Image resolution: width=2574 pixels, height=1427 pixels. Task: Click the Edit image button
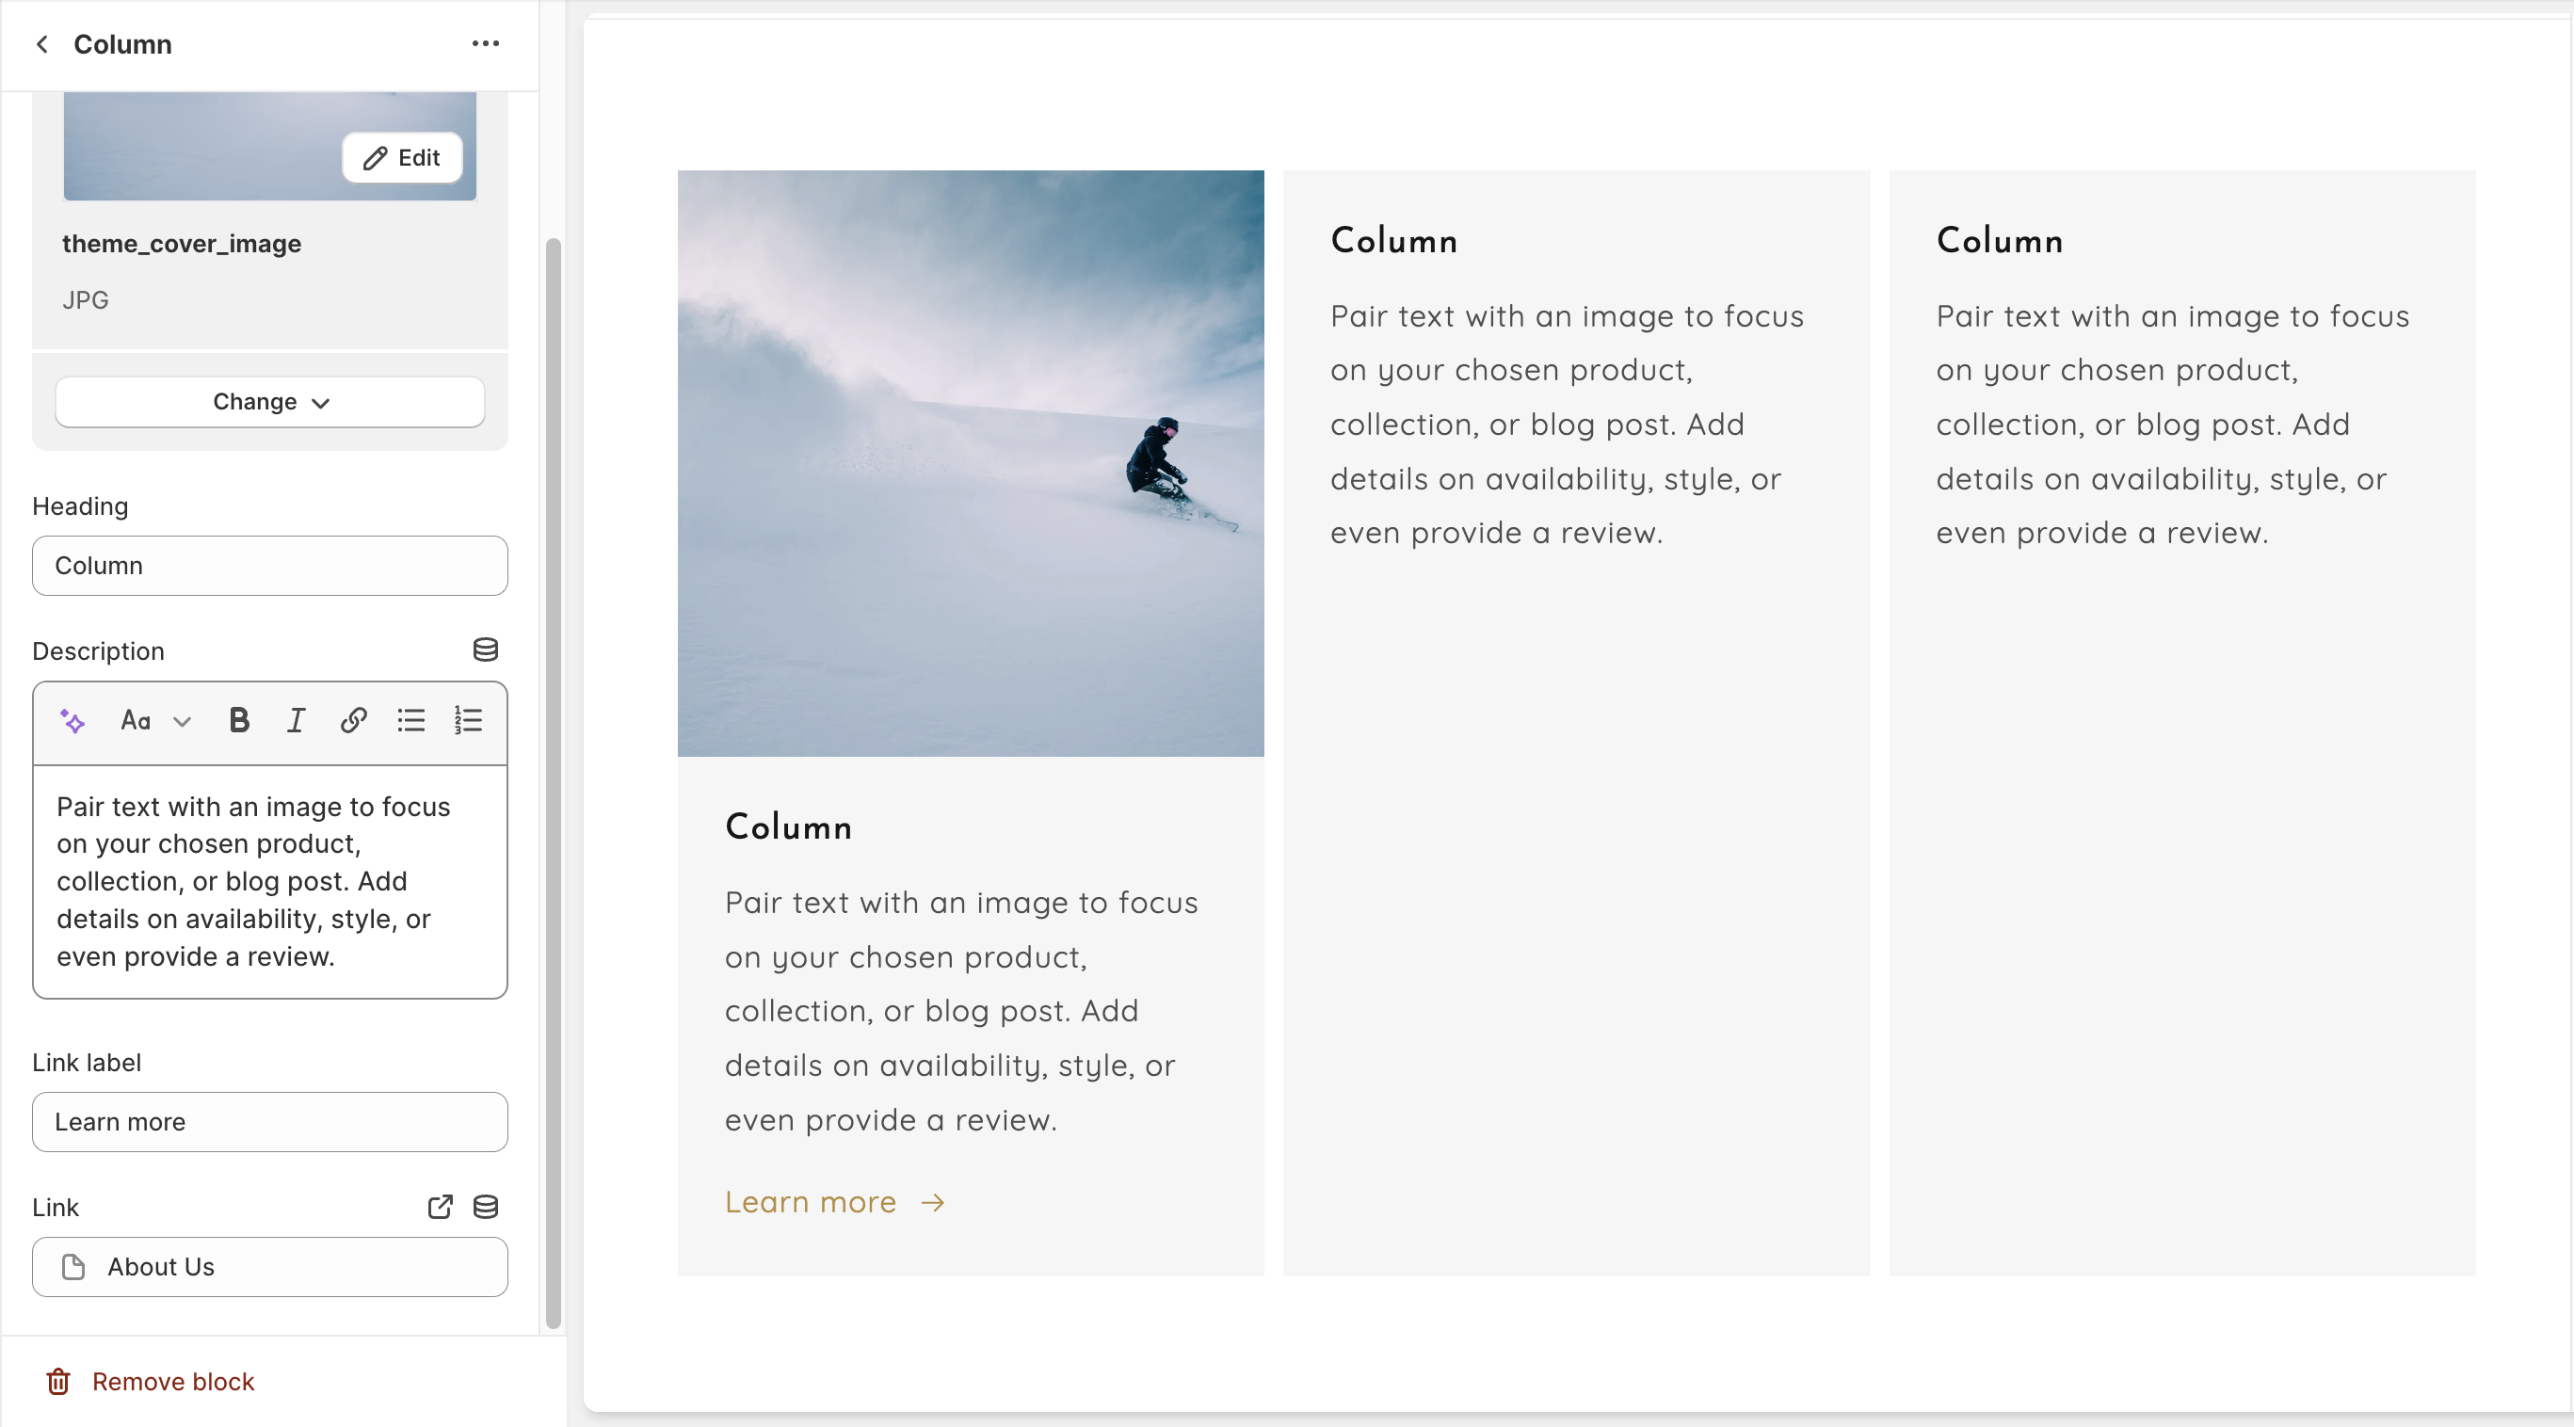coord(402,158)
